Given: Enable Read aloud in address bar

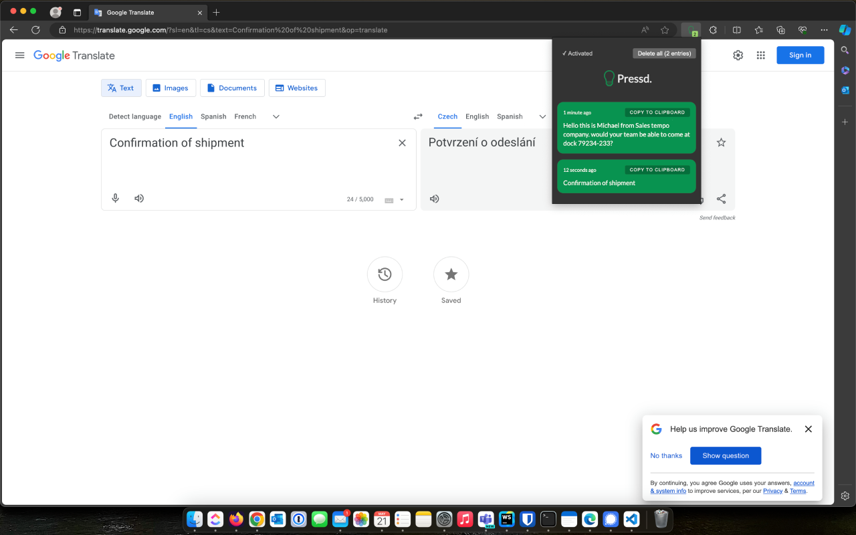Looking at the screenshot, I should click(x=645, y=30).
